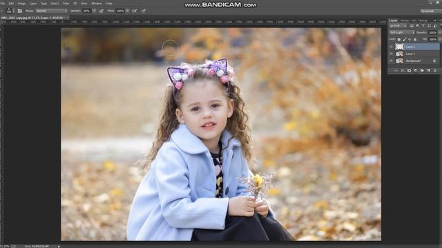Hide Layer 1 with eye icon

(391, 54)
